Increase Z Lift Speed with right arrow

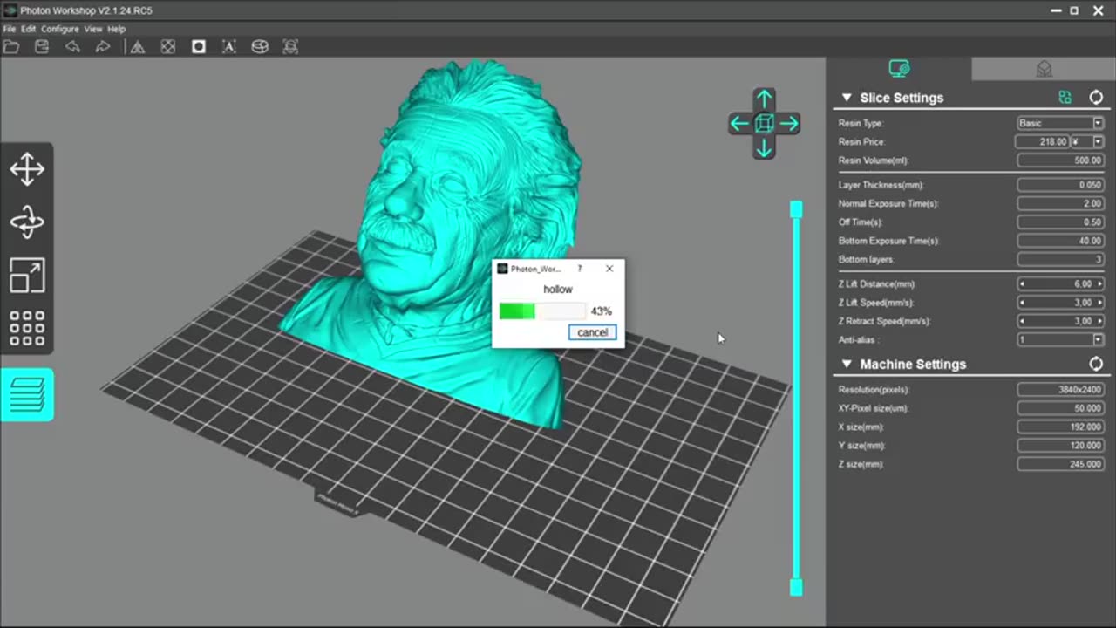tap(1099, 303)
